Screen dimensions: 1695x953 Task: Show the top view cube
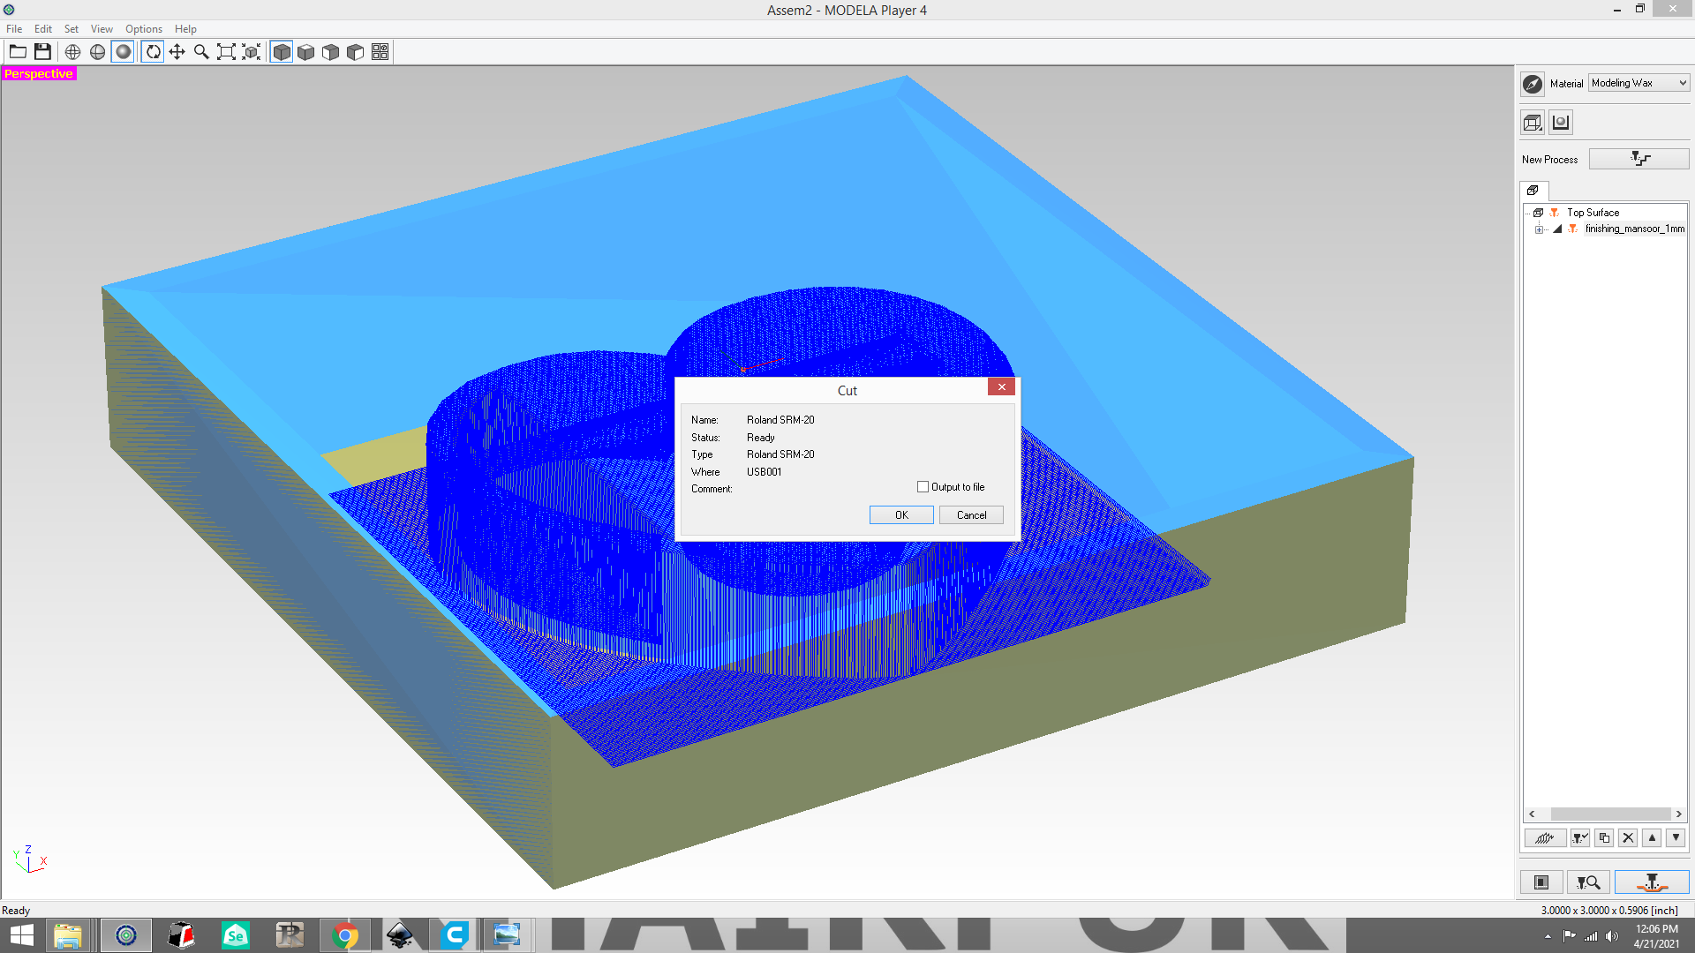tap(306, 52)
